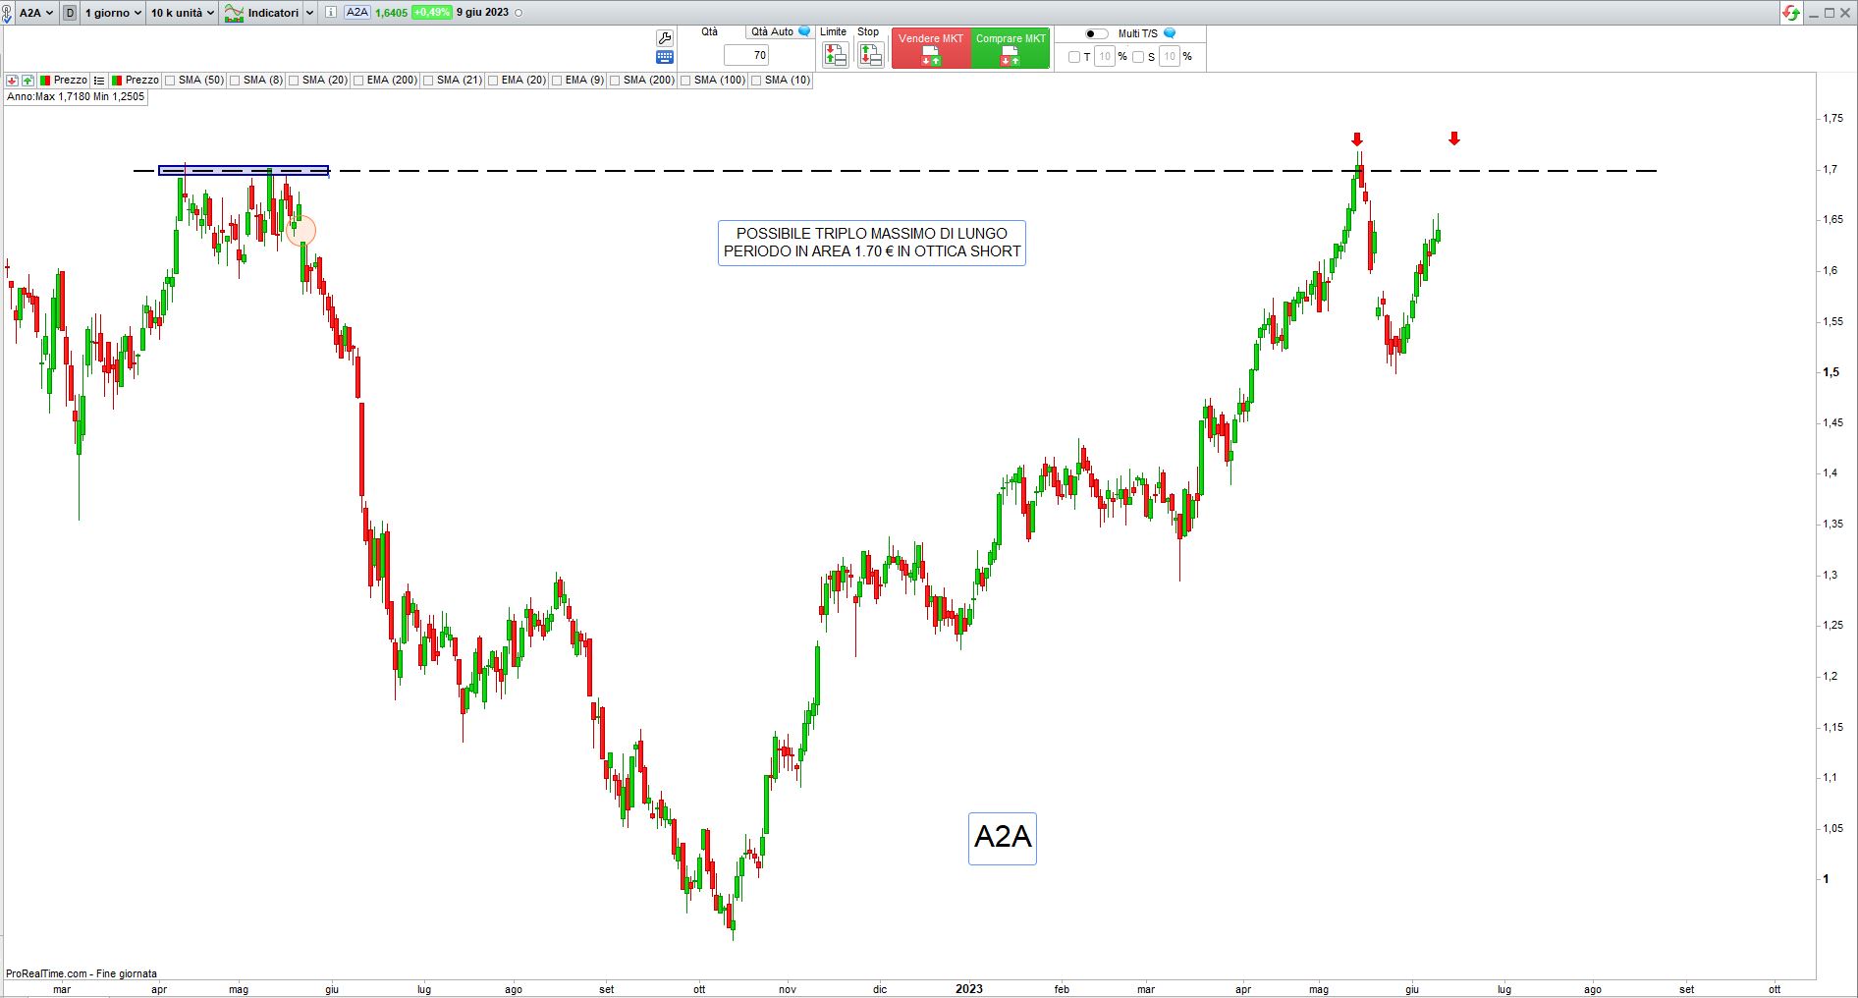Check the T percentage checkbox
The image size is (1858, 998).
[x=1073, y=57]
